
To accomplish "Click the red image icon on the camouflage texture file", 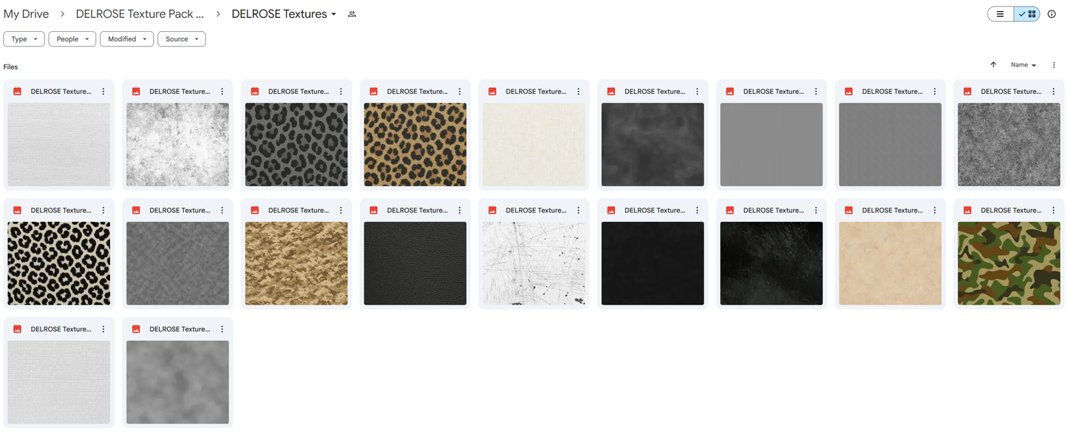I will pos(967,210).
